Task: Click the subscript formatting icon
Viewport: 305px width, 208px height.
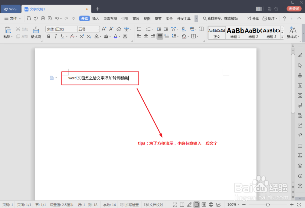Action: [89, 36]
